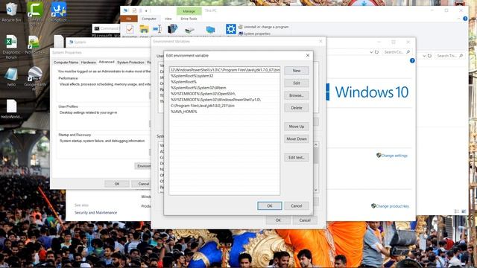Image resolution: width=477 pixels, height=268 pixels.
Task: Cancel the Edit environment variable dialog
Action: 297,205
